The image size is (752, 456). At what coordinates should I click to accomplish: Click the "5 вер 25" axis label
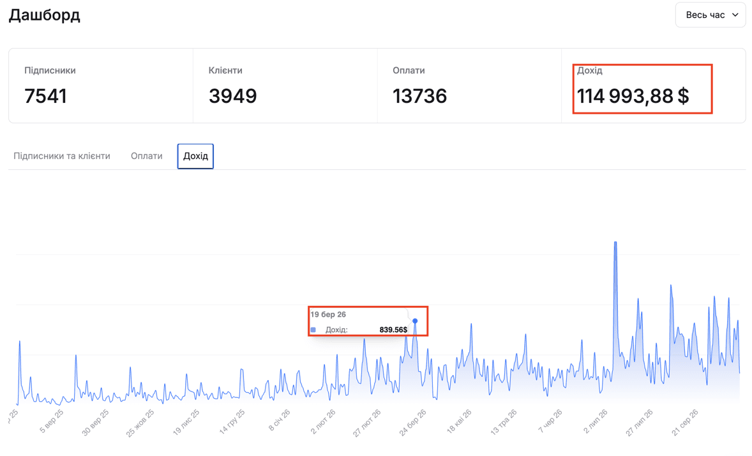pos(51,422)
